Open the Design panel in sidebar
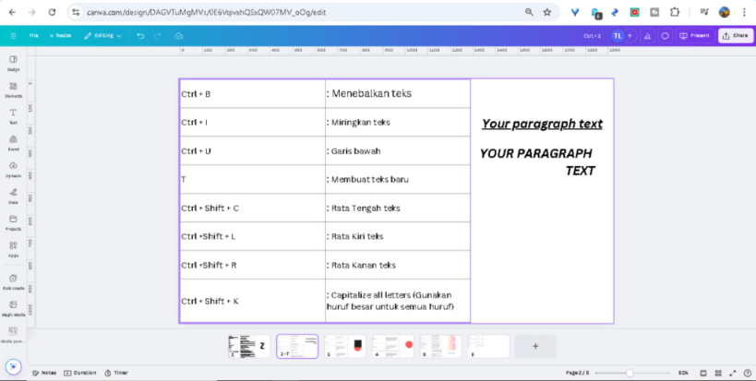The width and height of the screenshot is (756, 381). tap(13, 63)
